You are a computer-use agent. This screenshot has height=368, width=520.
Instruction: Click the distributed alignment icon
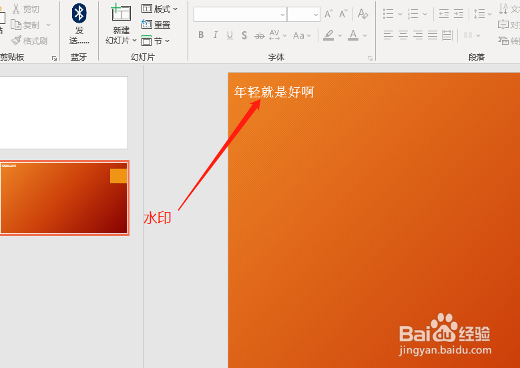447,35
